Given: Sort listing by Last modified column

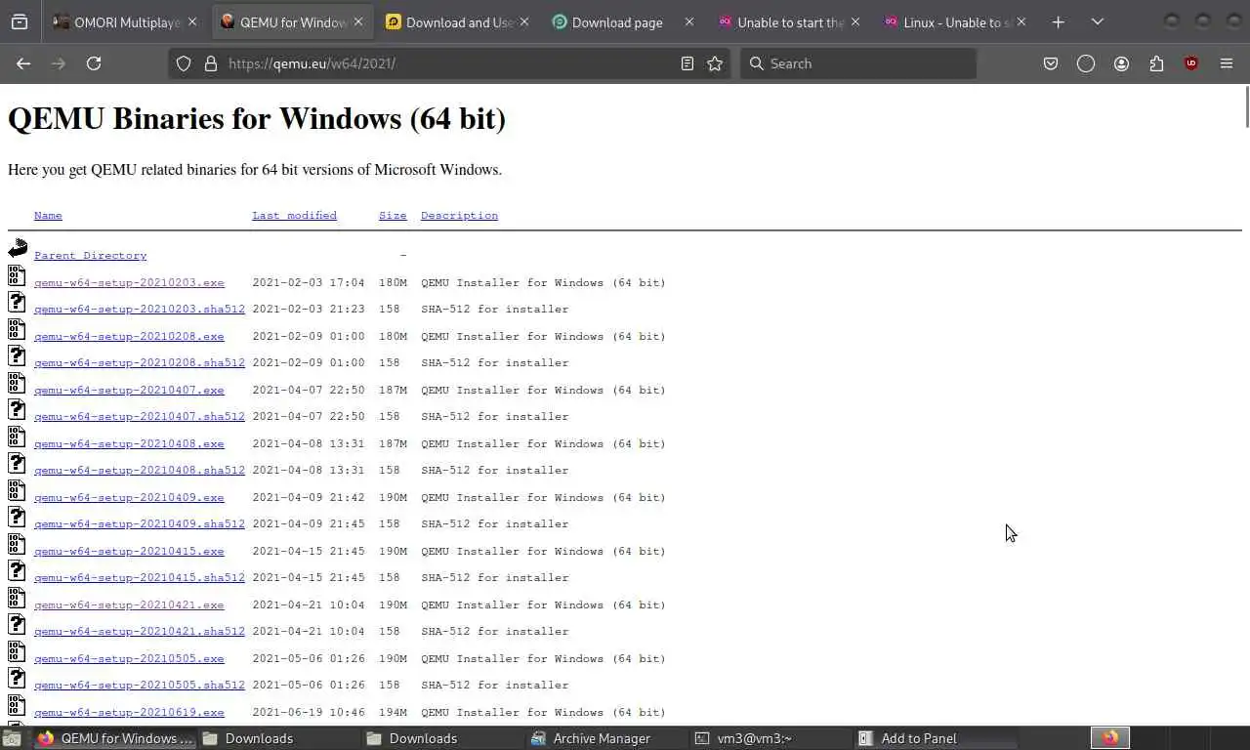Looking at the screenshot, I should [294, 215].
